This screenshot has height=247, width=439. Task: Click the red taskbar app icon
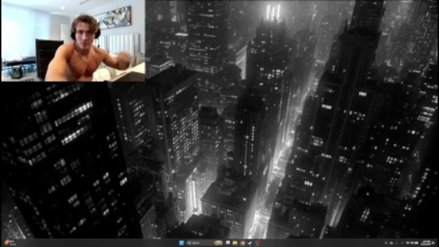tap(258, 243)
